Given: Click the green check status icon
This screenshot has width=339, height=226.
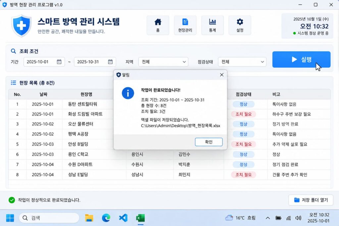Looking at the screenshot, I should coord(12,200).
